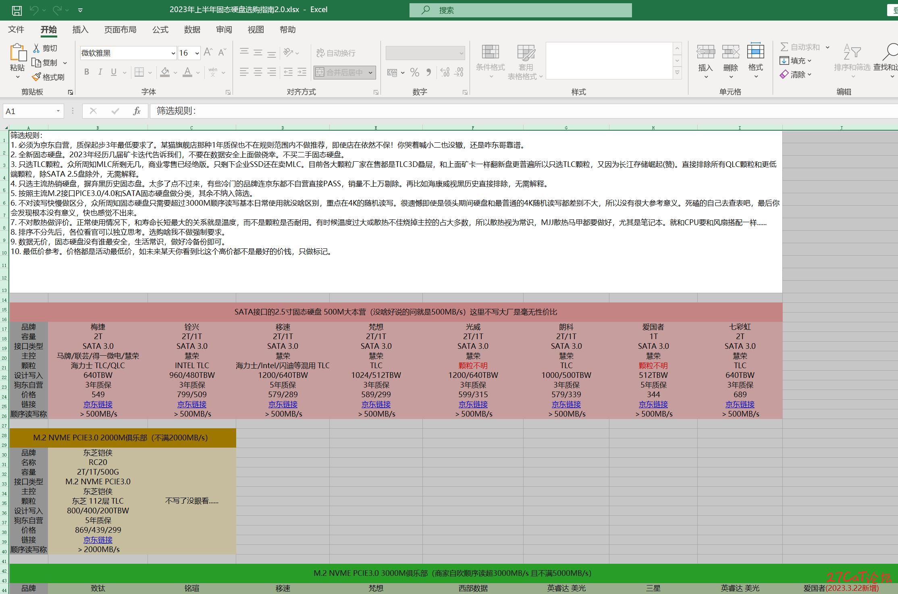Toggle center text horizontally
Screen dimensions: 898x594
coord(258,72)
